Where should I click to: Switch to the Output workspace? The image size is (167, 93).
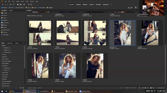pos(91,5)
